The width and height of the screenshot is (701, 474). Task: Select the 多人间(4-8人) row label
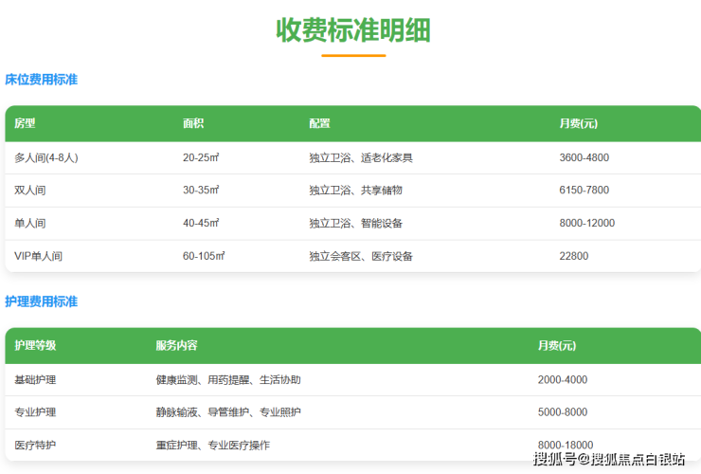(x=46, y=157)
